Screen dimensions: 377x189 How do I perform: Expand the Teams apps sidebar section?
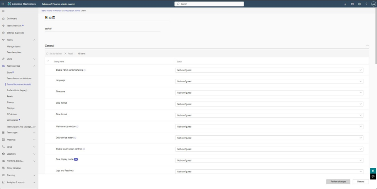pyautogui.click(x=34, y=133)
